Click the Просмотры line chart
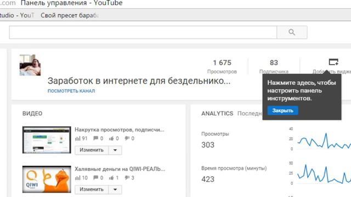Viewport: 351px width, 197px height. coord(324,141)
